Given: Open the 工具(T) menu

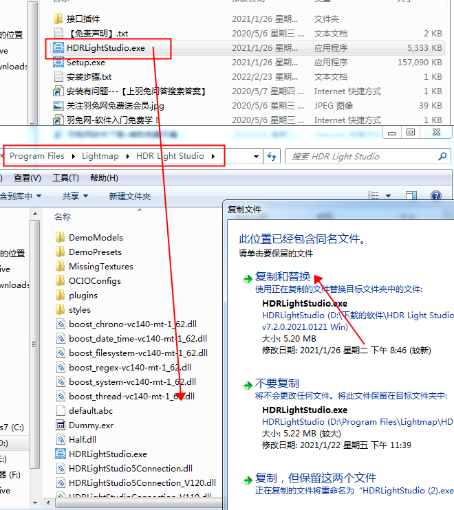Looking at the screenshot, I should point(65,177).
